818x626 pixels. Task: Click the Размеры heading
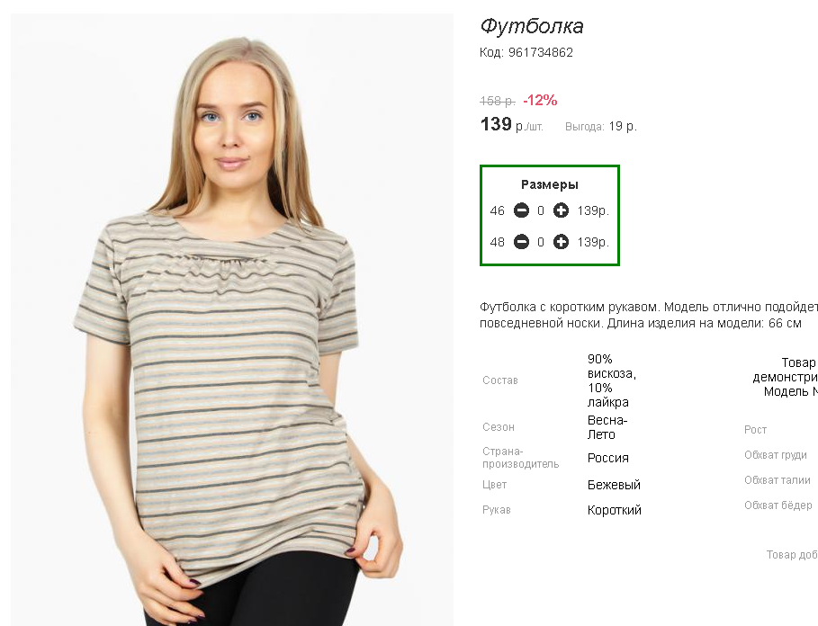tap(549, 184)
